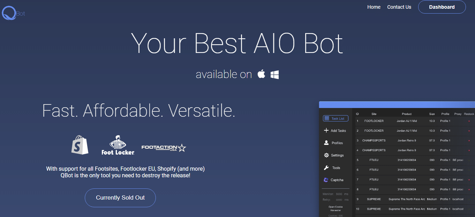The image size is (475, 217).
Task: Click Supreme The North Face in row 10
Action: coord(407,209)
